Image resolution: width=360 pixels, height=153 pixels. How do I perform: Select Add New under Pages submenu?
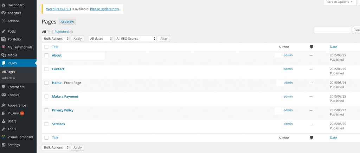point(8,78)
